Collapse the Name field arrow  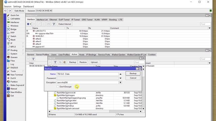(120, 74)
